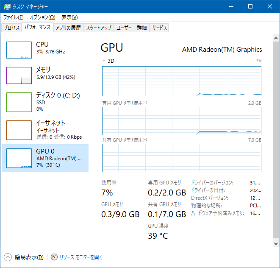
Task: Select the ディスク 0 green thumbnail graph
Action: [x=19, y=102]
